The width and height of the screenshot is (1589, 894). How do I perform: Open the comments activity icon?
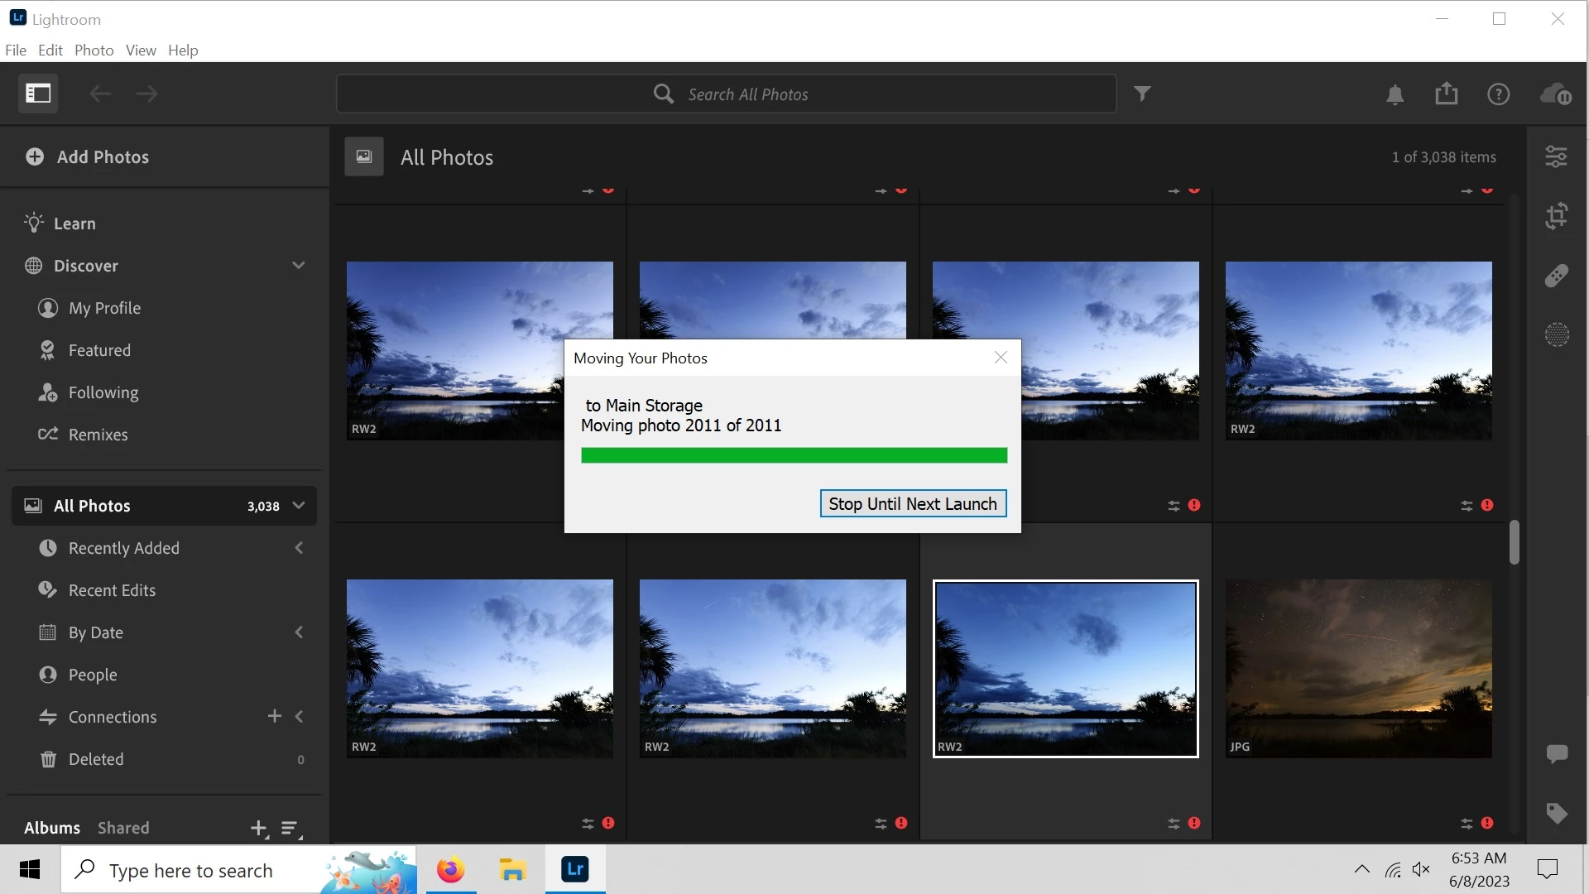1557,753
